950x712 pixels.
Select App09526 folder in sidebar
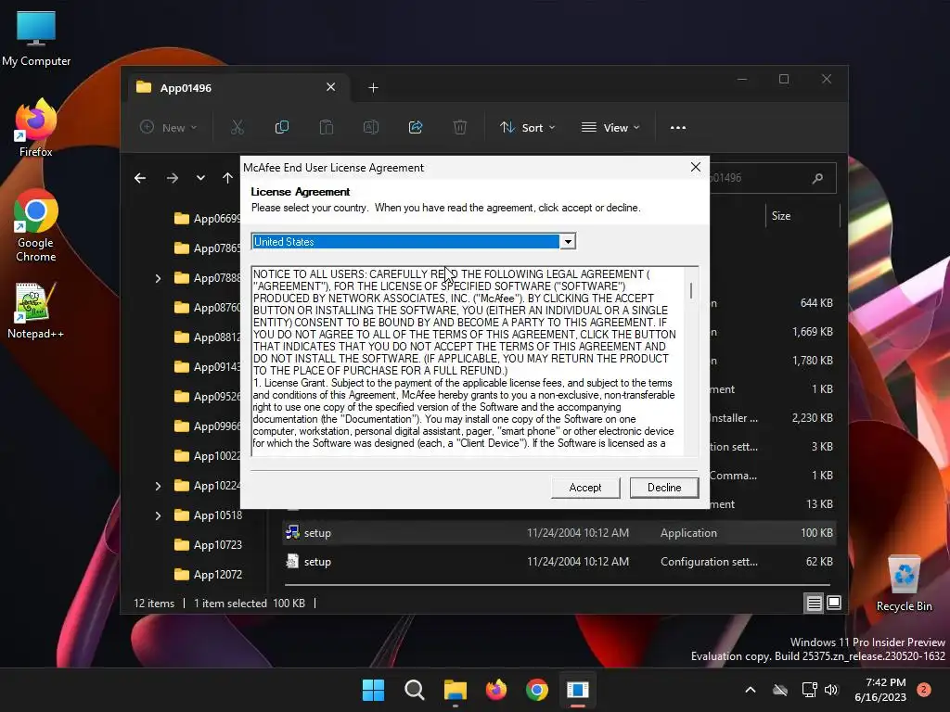(207, 397)
